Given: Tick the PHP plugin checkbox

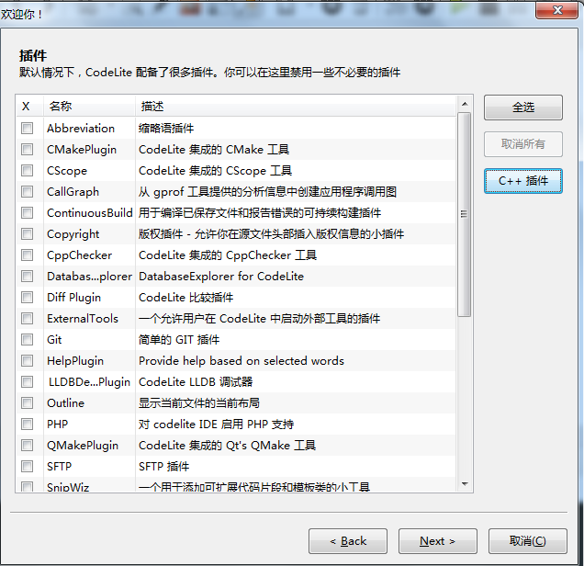Looking at the screenshot, I should coord(27,424).
